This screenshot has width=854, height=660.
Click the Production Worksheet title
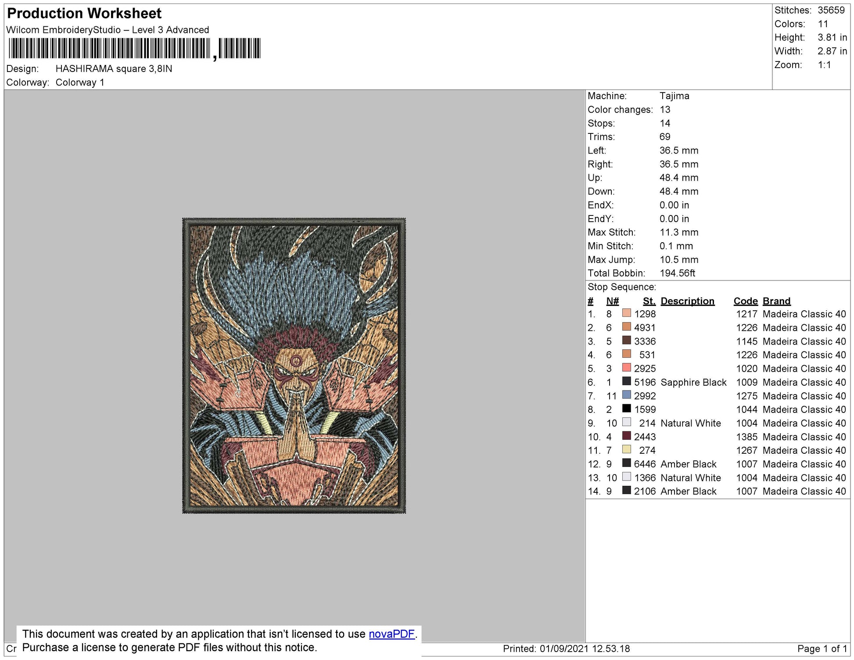(84, 13)
